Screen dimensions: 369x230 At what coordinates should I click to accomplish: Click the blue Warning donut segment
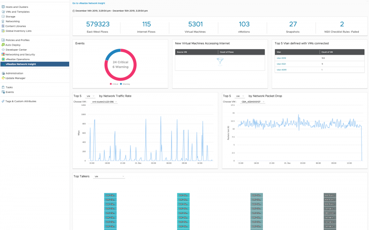(111, 53)
